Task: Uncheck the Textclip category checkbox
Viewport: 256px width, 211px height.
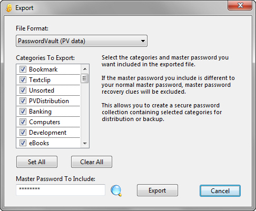Action: click(x=23, y=80)
